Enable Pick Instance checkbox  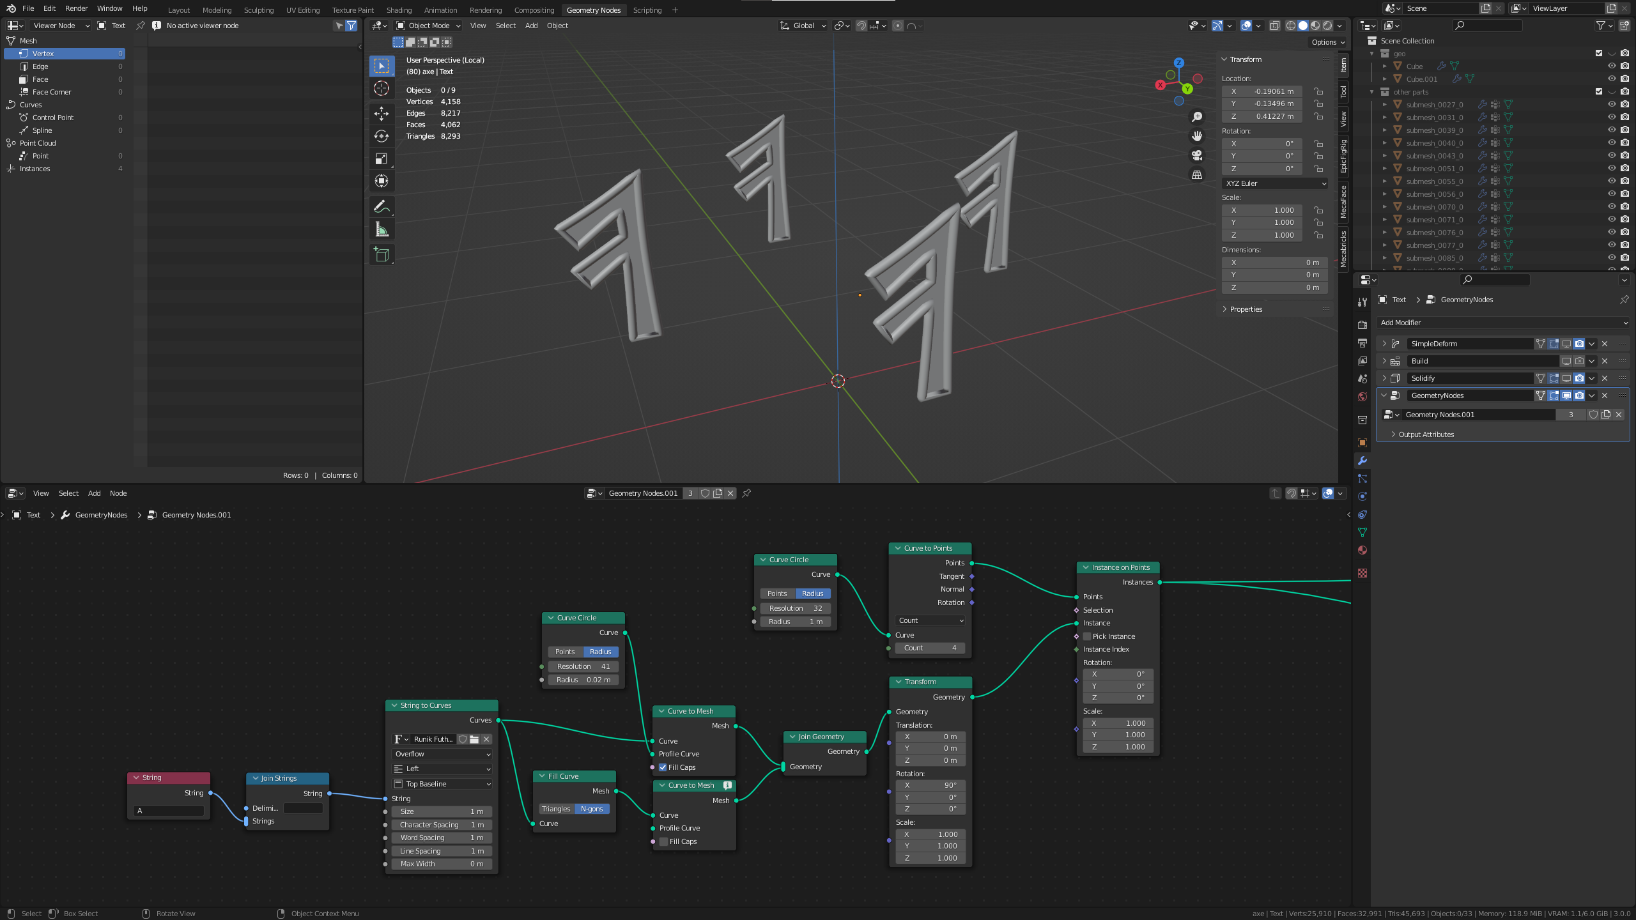[1087, 636]
